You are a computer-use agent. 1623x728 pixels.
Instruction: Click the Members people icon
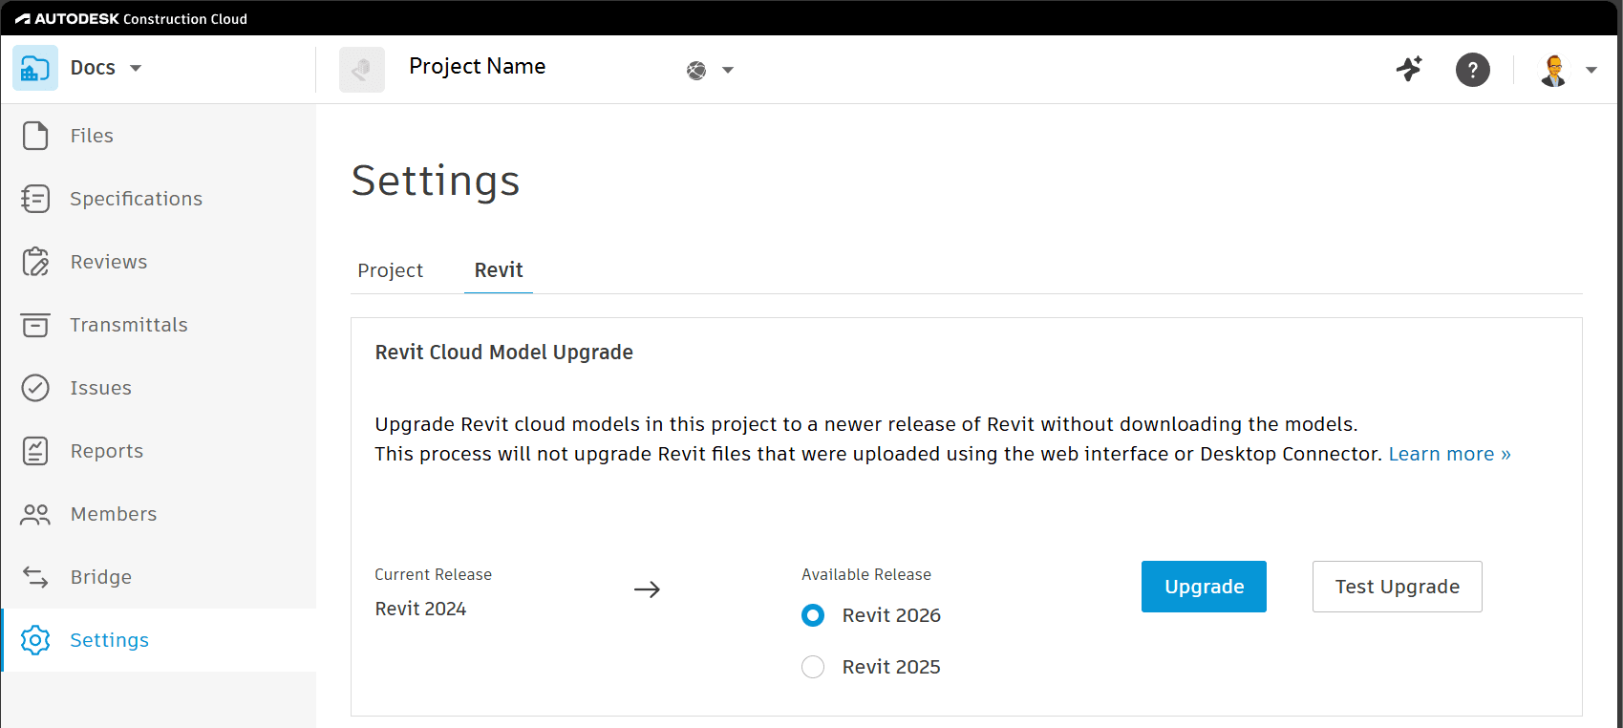coord(35,514)
